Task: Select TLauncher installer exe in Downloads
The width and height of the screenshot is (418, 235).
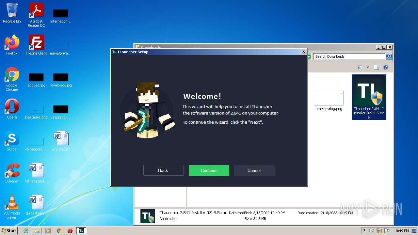Action: 369,97
